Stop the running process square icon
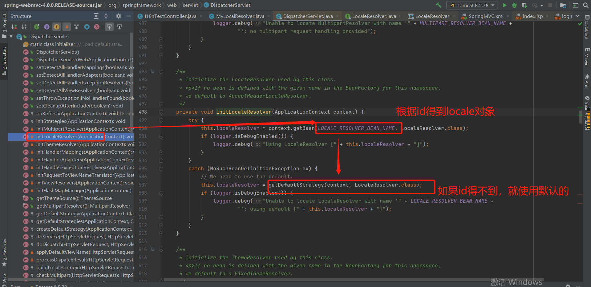The image size is (591, 287). click(550, 5)
